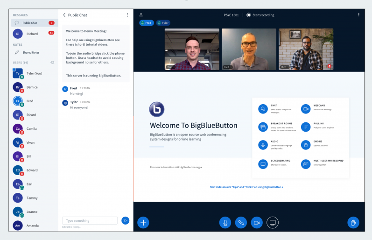Send the chat message arrow button

125,220
